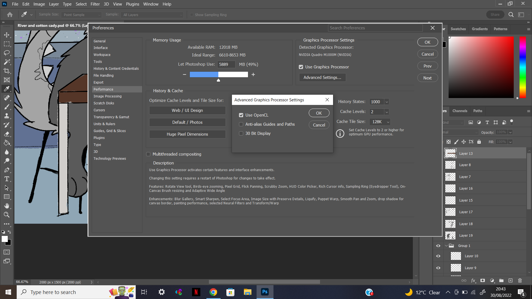
Task: Uncheck Use OpenCL
Action: tap(241, 115)
